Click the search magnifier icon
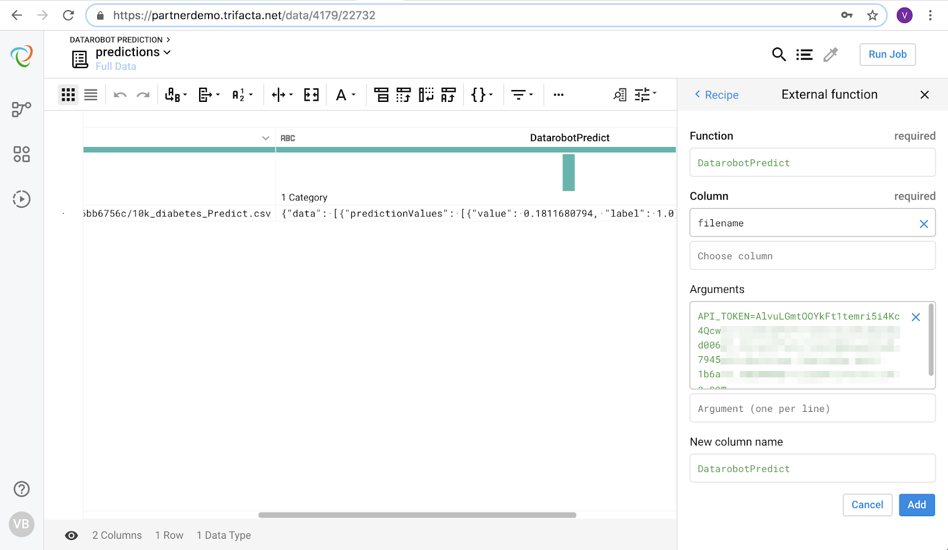The width and height of the screenshot is (948, 550). [779, 55]
